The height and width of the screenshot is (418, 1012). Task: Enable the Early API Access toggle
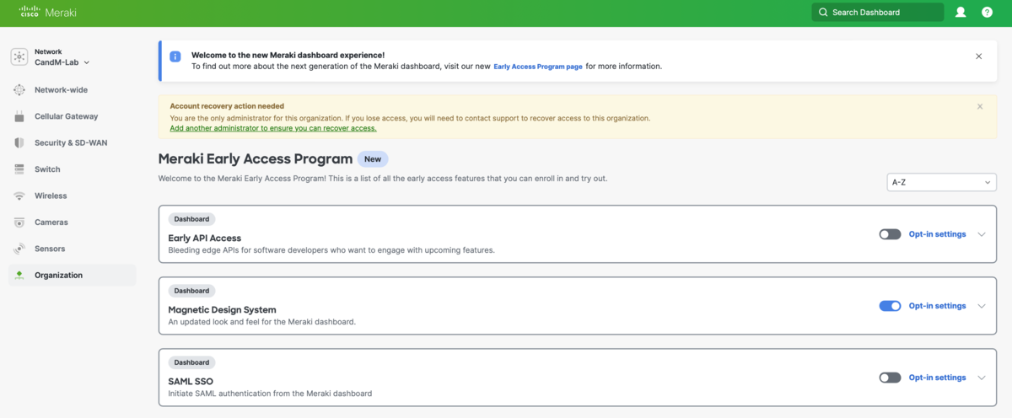890,234
